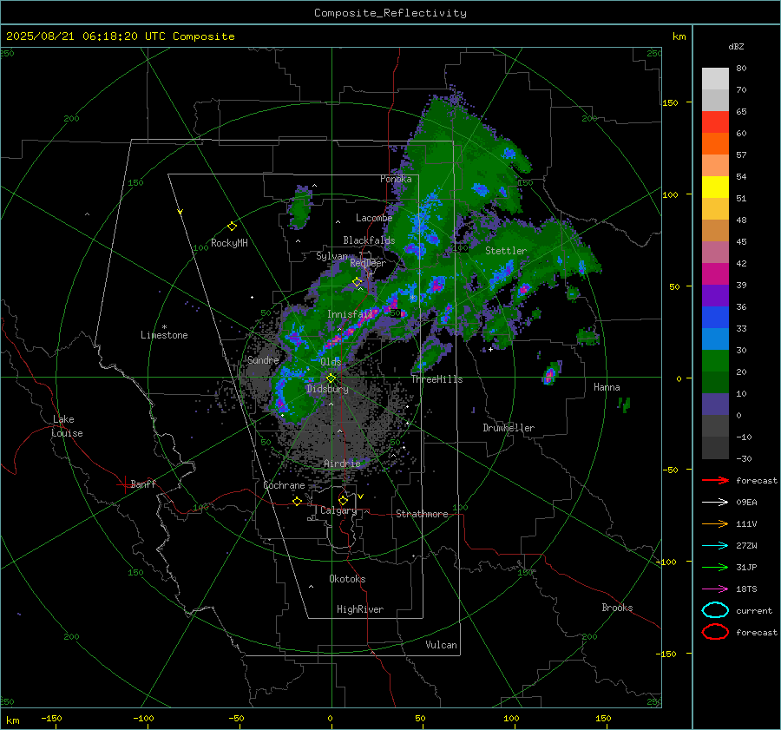Screen dimensions: 781x730
Task: Click the ThreeHills label
Action: pyautogui.click(x=436, y=379)
